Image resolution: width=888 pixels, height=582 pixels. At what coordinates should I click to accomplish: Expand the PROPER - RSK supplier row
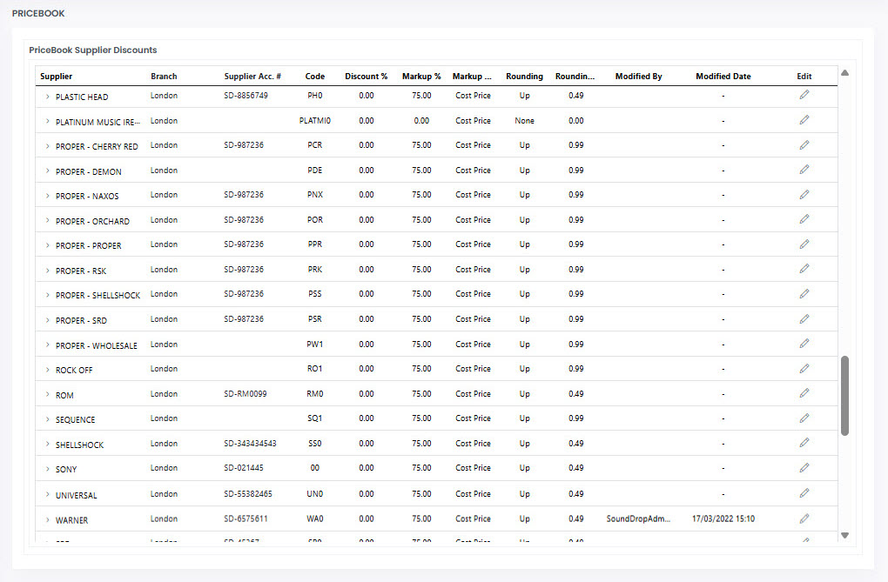(x=47, y=271)
